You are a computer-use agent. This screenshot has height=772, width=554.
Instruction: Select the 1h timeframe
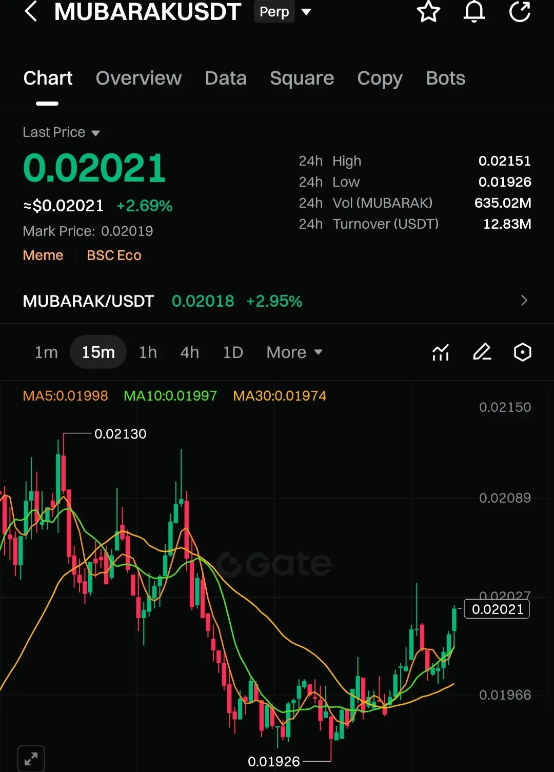pos(148,352)
